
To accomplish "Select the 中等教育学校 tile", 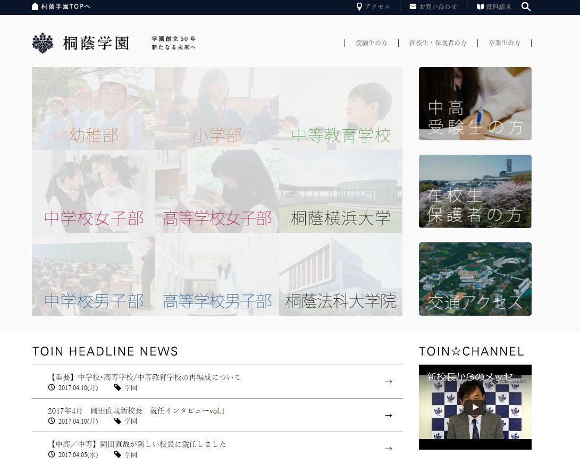I will 341,108.
